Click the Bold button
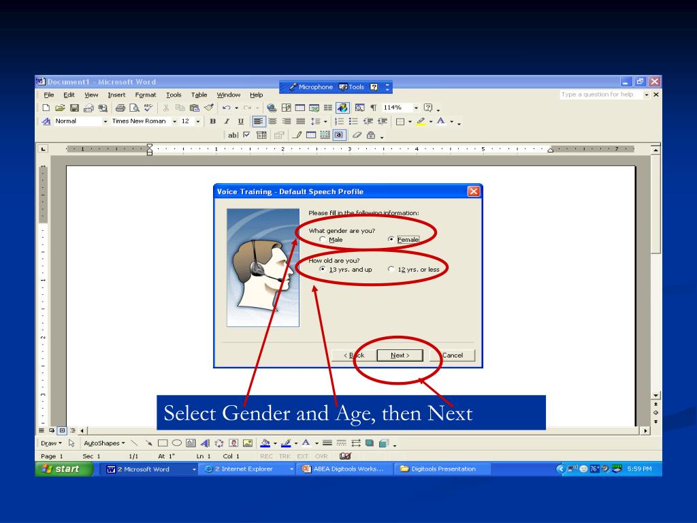This screenshot has height=523, width=697. coord(213,121)
